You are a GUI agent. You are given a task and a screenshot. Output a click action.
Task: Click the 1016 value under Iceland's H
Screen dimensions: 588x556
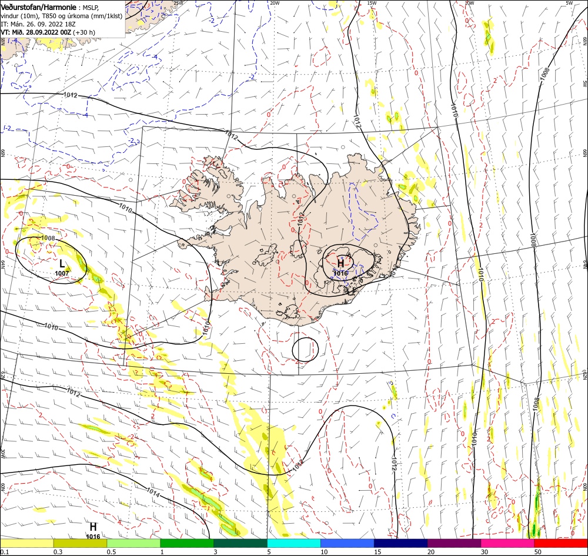(340, 273)
